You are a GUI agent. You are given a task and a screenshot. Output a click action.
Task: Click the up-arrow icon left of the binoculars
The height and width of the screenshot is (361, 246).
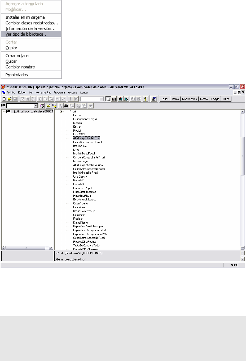click(x=61, y=106)
